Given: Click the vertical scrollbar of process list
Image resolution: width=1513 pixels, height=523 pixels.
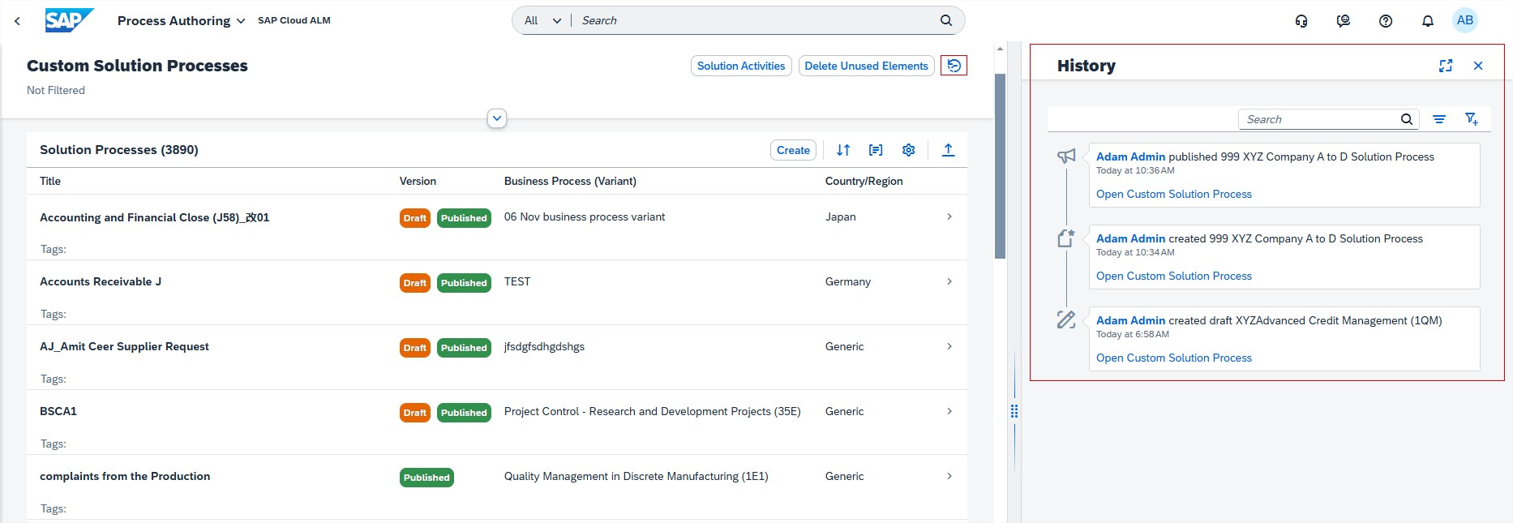Looking at the screenshot, I should (1000, 166).
